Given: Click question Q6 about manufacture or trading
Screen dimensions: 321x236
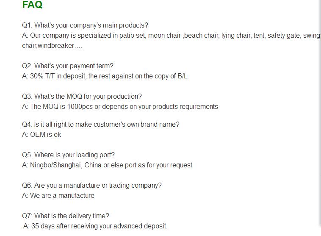Looking at the screenshot, I should click(92, 186).
